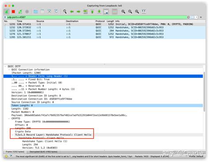Start capture with the shark fin icon
The height and width of the screenshot is (162, 209).
click(x=7, y=12)
